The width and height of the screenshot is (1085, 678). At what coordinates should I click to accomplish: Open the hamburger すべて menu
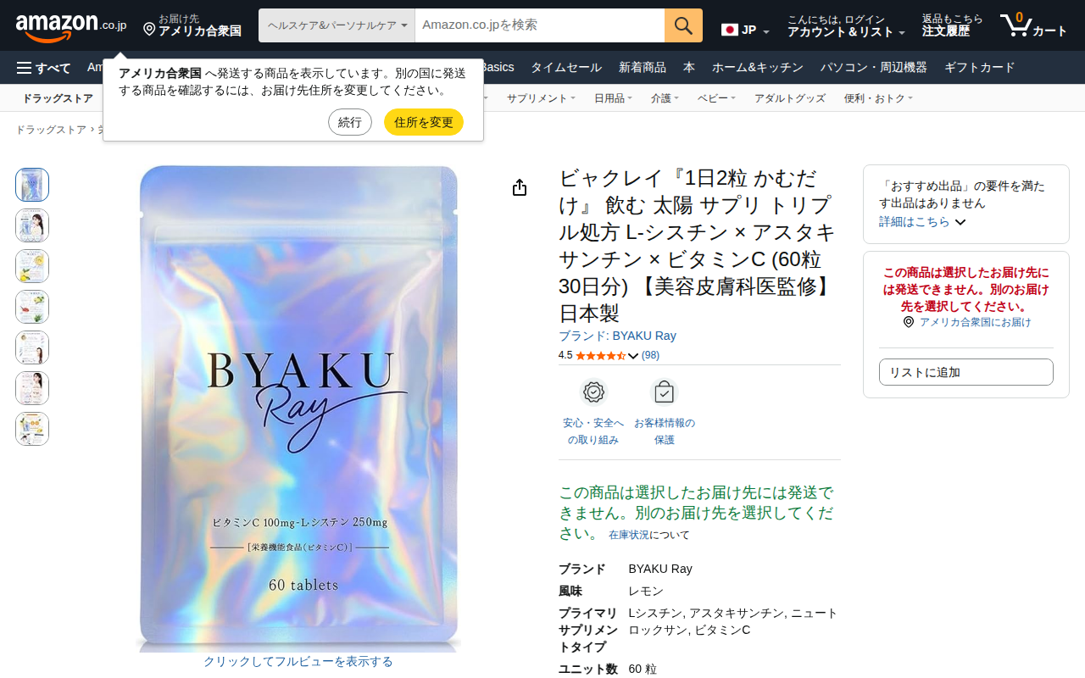[44, 68]
